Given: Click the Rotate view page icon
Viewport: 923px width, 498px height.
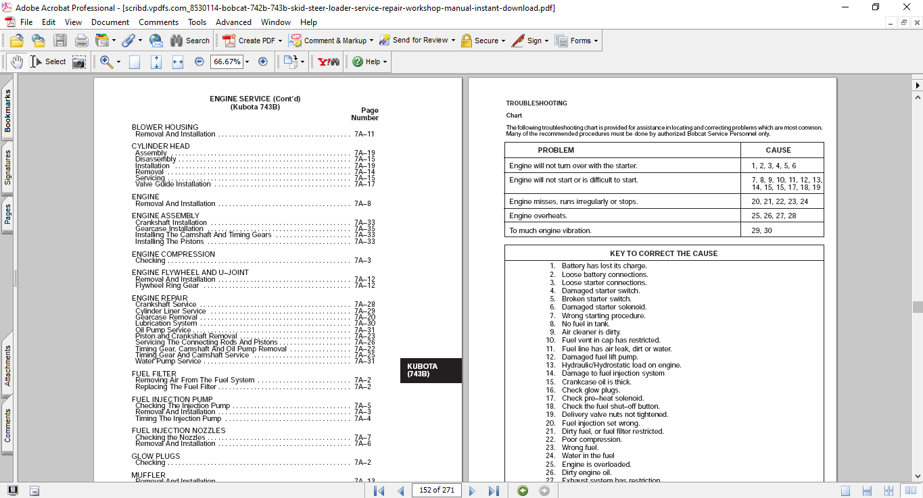Looking at the screenshot, I should (290, 61).
